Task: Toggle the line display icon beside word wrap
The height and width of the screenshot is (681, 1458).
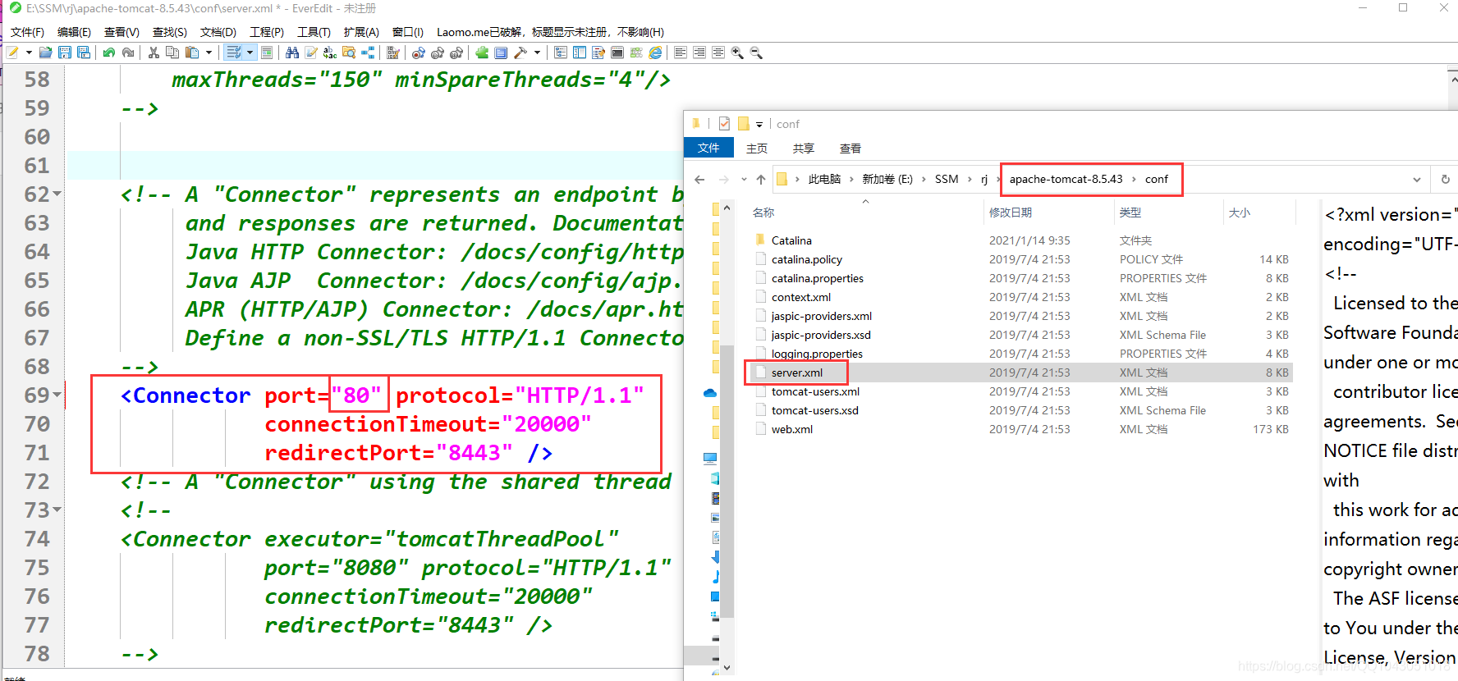Action: coord(267,53)
